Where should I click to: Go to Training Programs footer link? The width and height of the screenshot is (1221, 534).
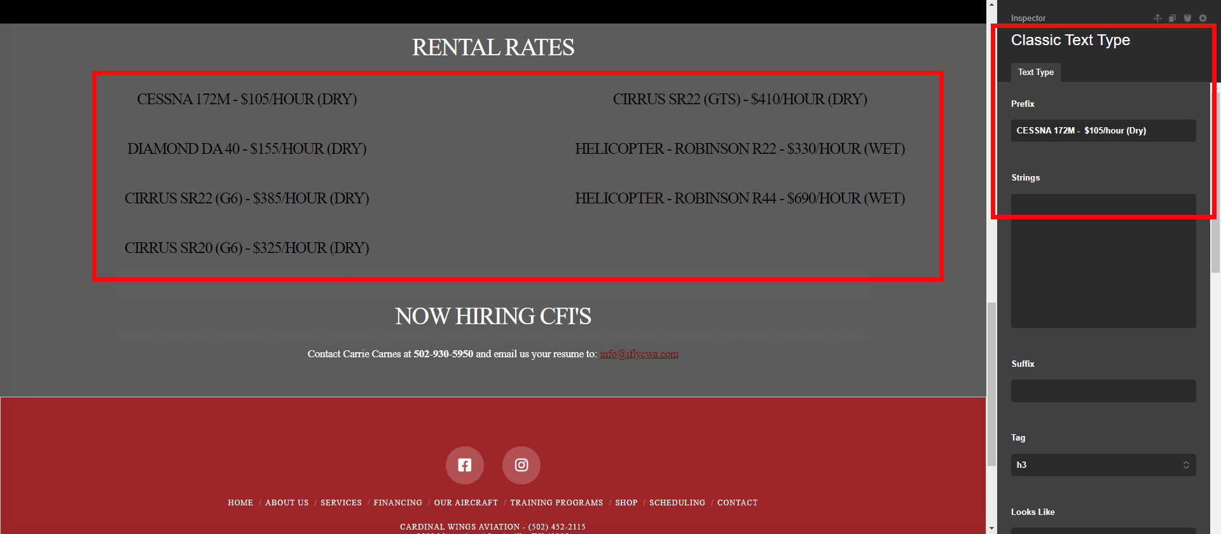(556, 503)
